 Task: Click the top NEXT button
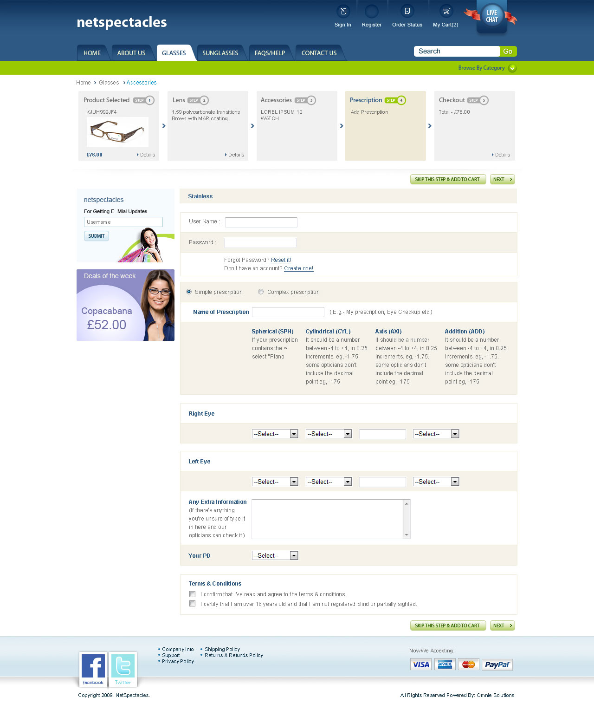pos(502,179)
